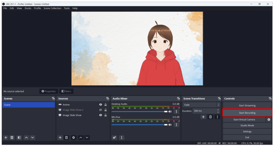Open the Scene Collection menu
274x147 pixels.
pos(52,8)
